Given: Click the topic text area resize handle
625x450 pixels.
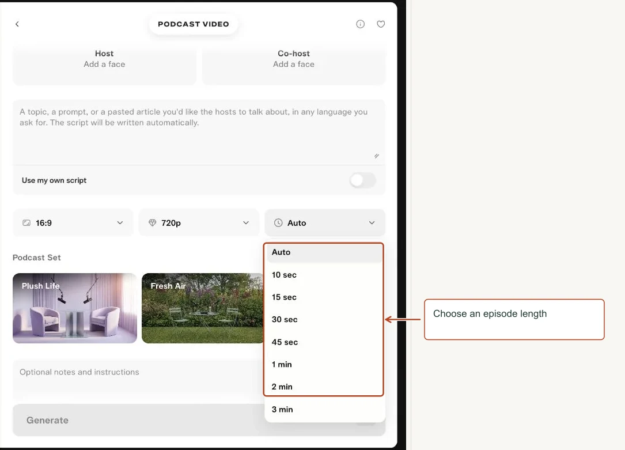Looking at the screenshot, I should (377, 156).
